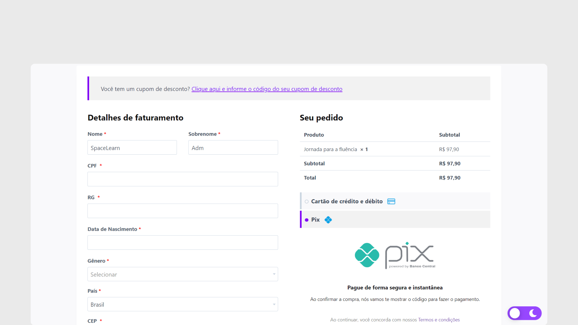Click the small Pix diamond icon
The width and height of the screenshot is (578, 325).
pos(328,220)
